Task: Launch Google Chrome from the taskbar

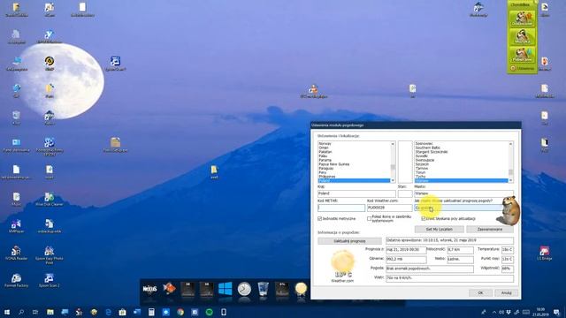Action: click(x=180, y=312)
